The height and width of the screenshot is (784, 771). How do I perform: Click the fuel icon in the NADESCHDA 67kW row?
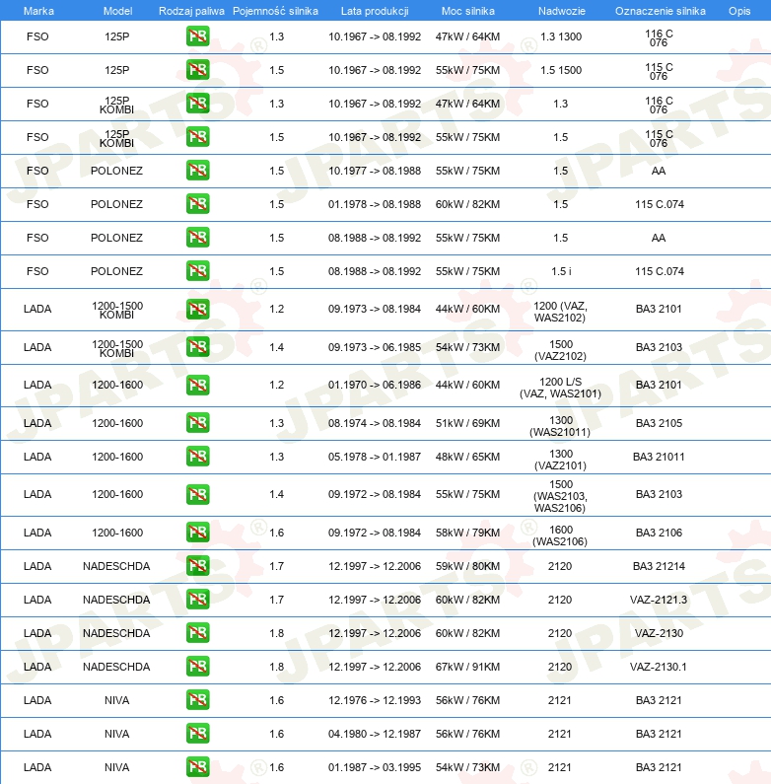197,667
